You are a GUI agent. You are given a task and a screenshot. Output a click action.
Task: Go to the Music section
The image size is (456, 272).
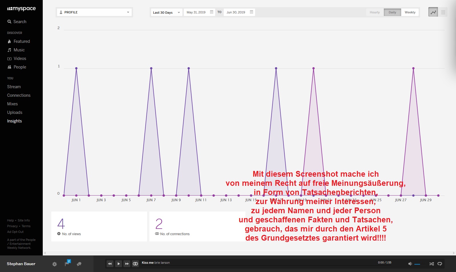tap(16, 50)
